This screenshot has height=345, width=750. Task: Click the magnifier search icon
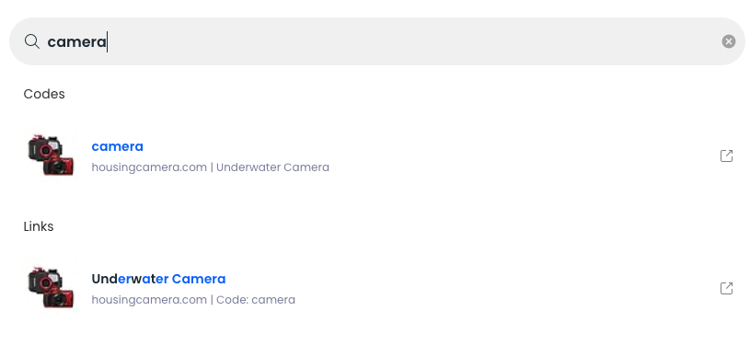32,41
